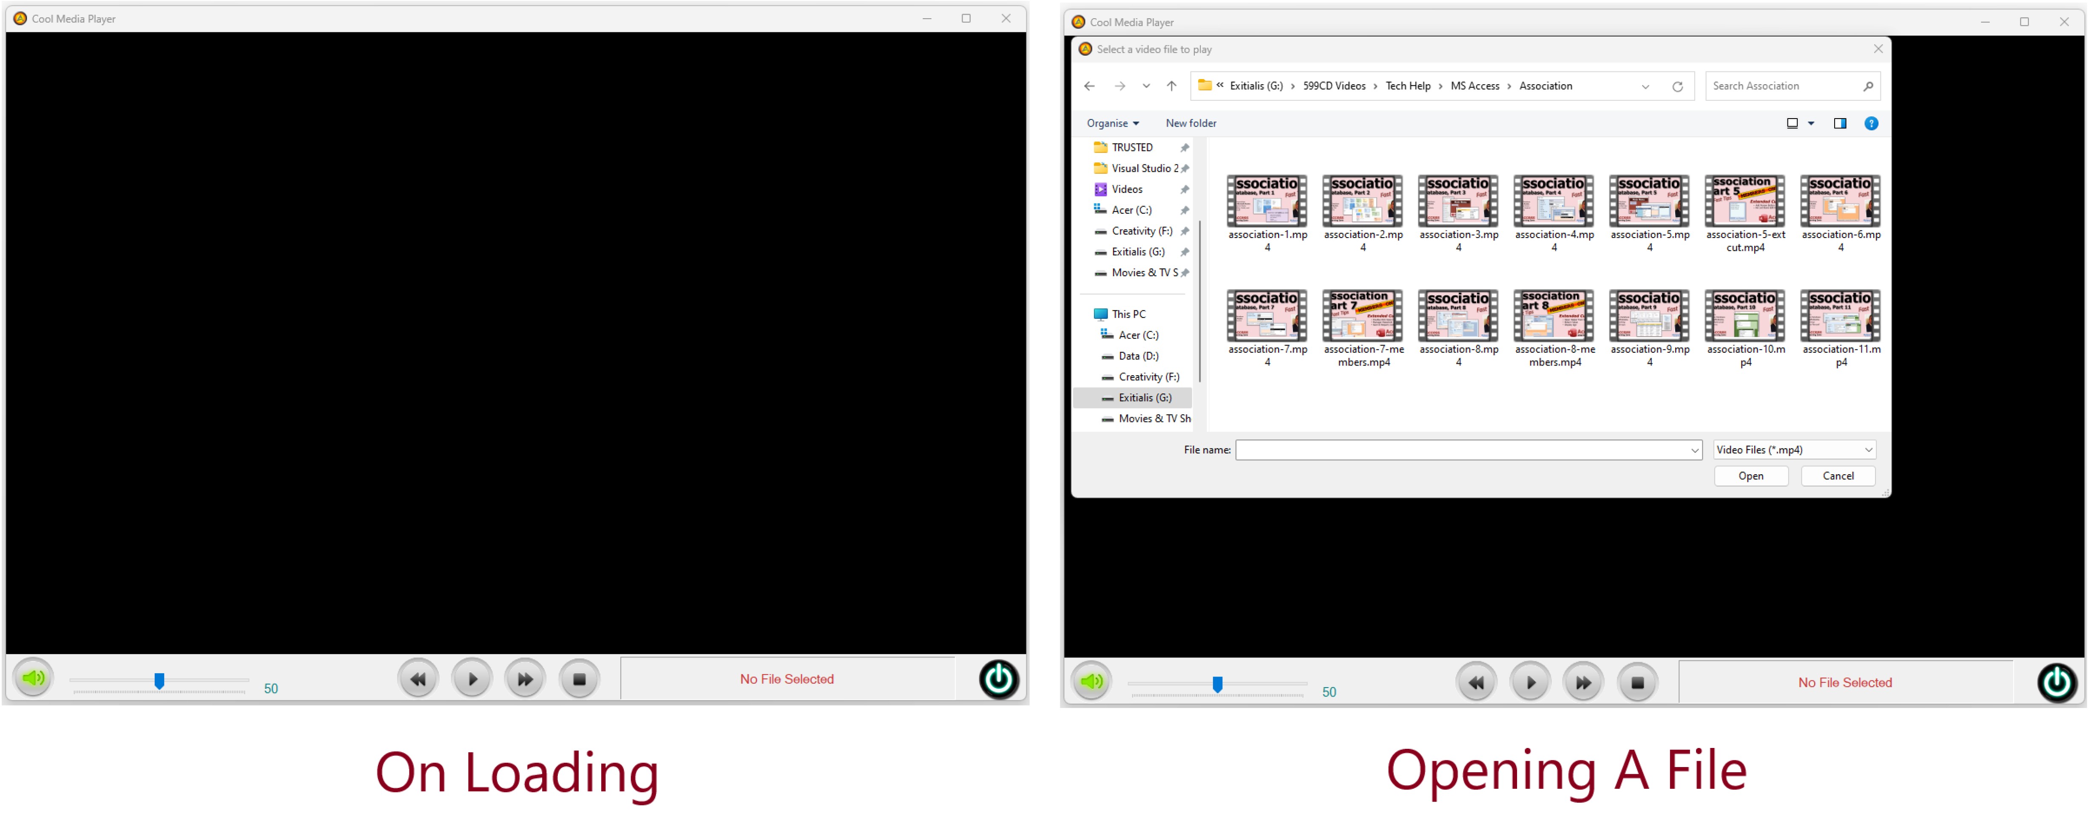Click New folder in the dialog toolbar
The width and height of the screenshot is (2094, 827).
1190,124
